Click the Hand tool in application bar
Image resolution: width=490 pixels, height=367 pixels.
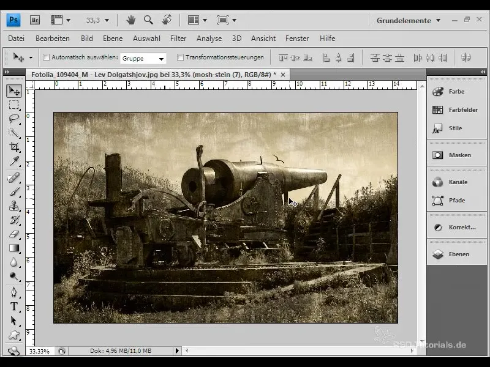[131, 20]
